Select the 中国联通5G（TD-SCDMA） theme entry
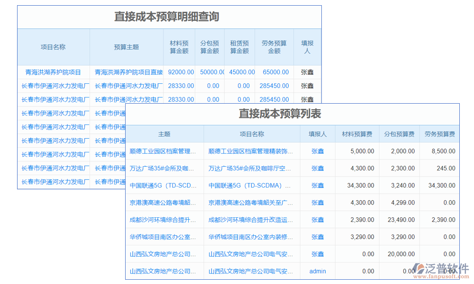Image resolution: width=474 pixels, height=284 pixels. pos(164,185)
